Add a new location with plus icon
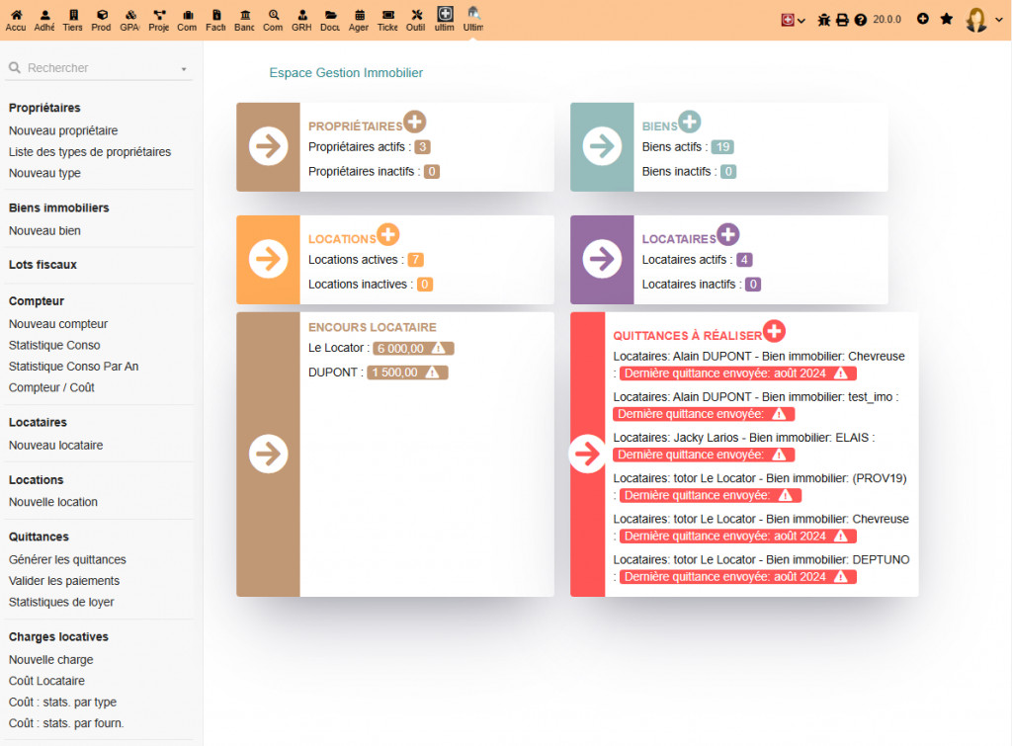The image size is (1012, 746). [x=387, y=234]
